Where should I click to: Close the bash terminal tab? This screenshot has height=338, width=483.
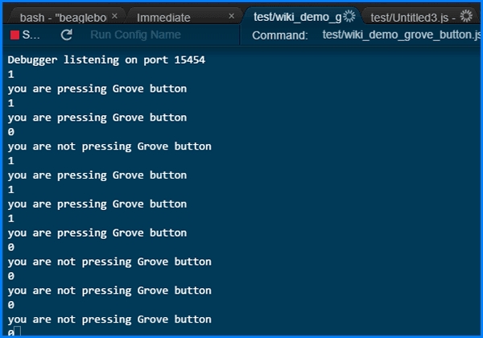point(115,16)
